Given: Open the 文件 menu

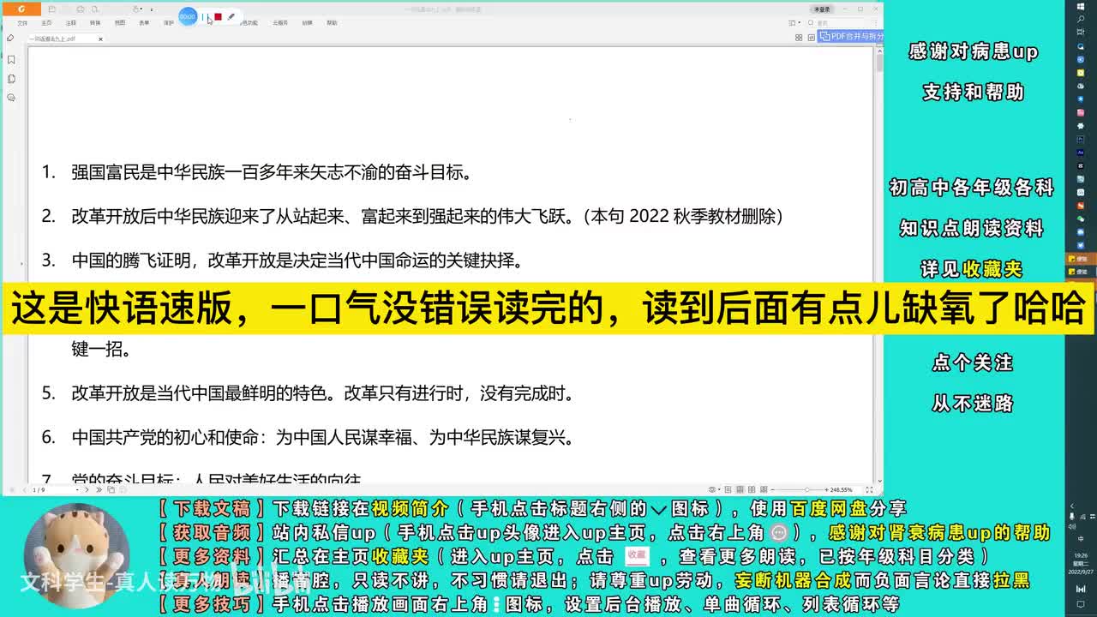Looking at the screenshot, I should (23, 23).
